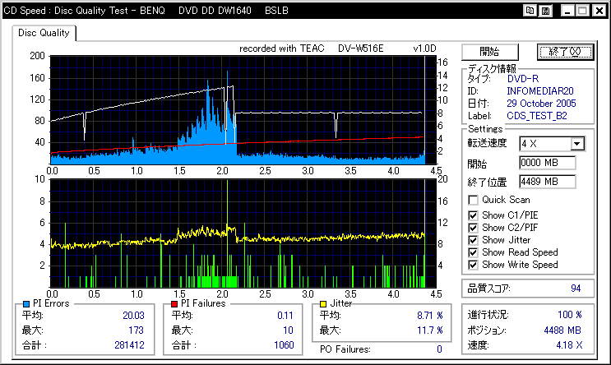This screenshot has width=611, height=365.
Task: Minimize the CD Speed window
Action: coord(567,11)
